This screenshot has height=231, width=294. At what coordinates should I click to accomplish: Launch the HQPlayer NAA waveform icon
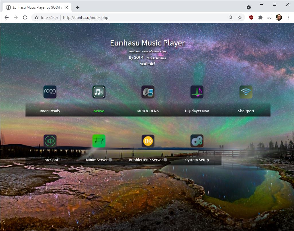coord(197,92)
